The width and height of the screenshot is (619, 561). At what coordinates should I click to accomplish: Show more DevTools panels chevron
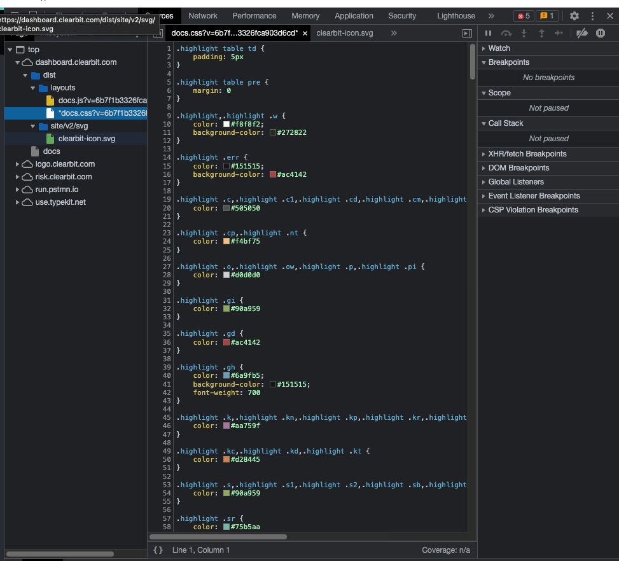coord(491,16)
